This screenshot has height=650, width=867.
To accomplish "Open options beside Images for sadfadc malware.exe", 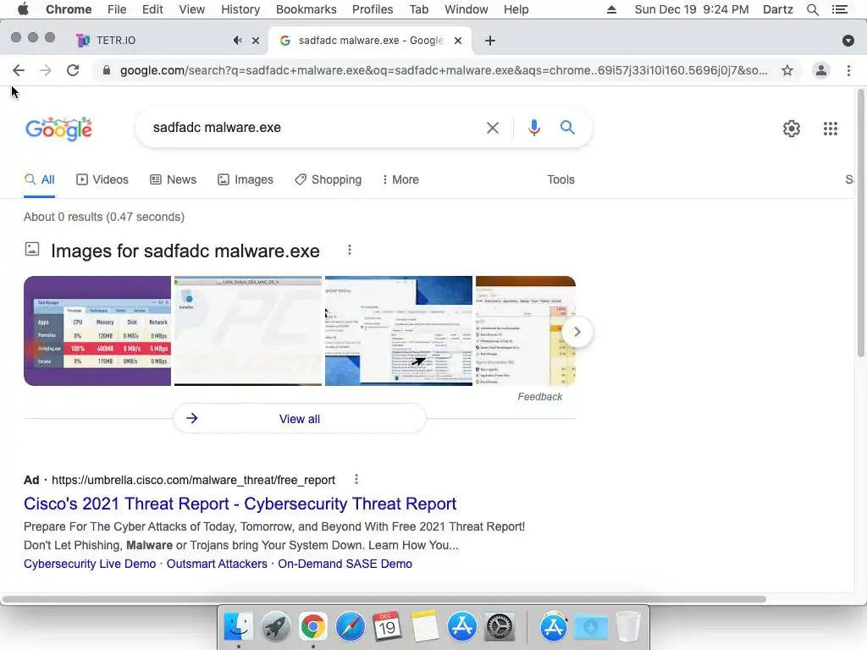I will click(350, 251).
